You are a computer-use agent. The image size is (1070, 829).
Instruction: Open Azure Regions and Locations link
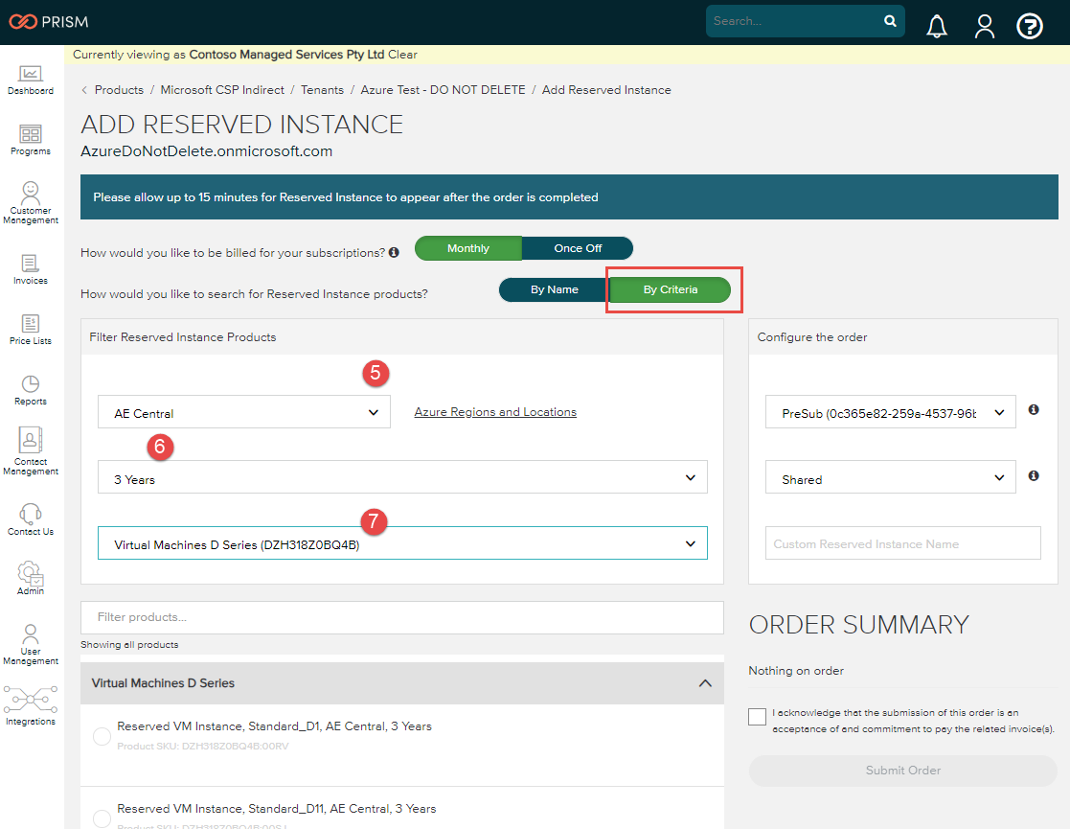(x=495, y=412)
